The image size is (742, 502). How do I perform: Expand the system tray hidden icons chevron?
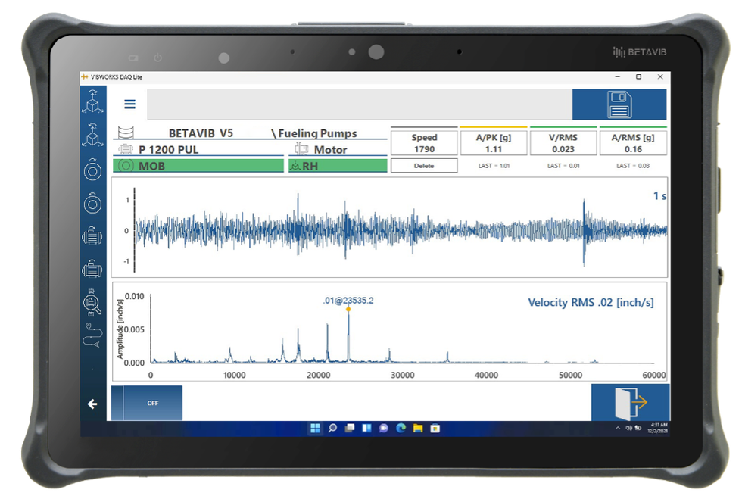tap(618, 428)
